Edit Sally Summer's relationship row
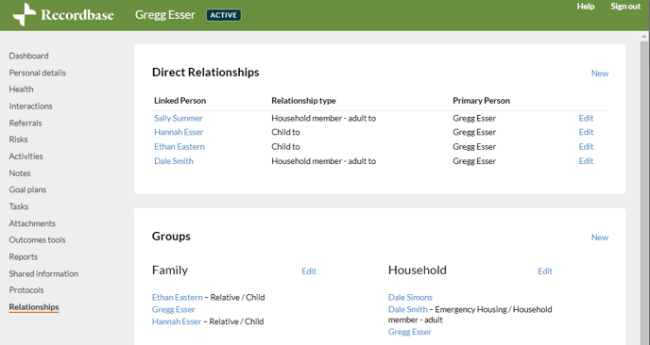Image resolution: width=650 pixels, height=345 pixels. (x=586, y=119)
